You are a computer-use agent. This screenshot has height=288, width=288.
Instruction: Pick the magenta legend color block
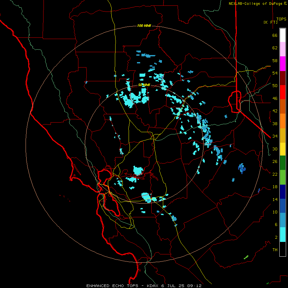point(283,64)
